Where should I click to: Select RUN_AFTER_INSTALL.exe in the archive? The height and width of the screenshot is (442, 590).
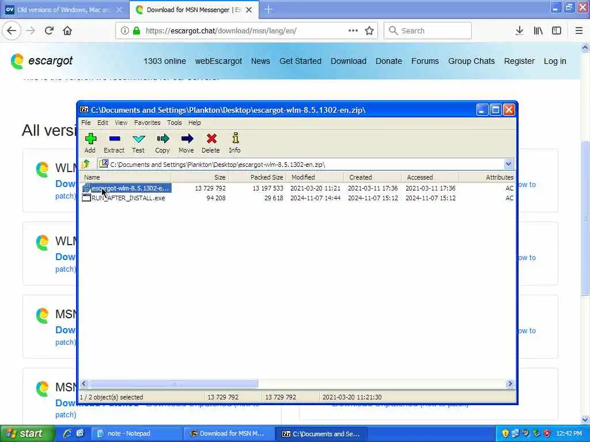click(x=124, y=198)
